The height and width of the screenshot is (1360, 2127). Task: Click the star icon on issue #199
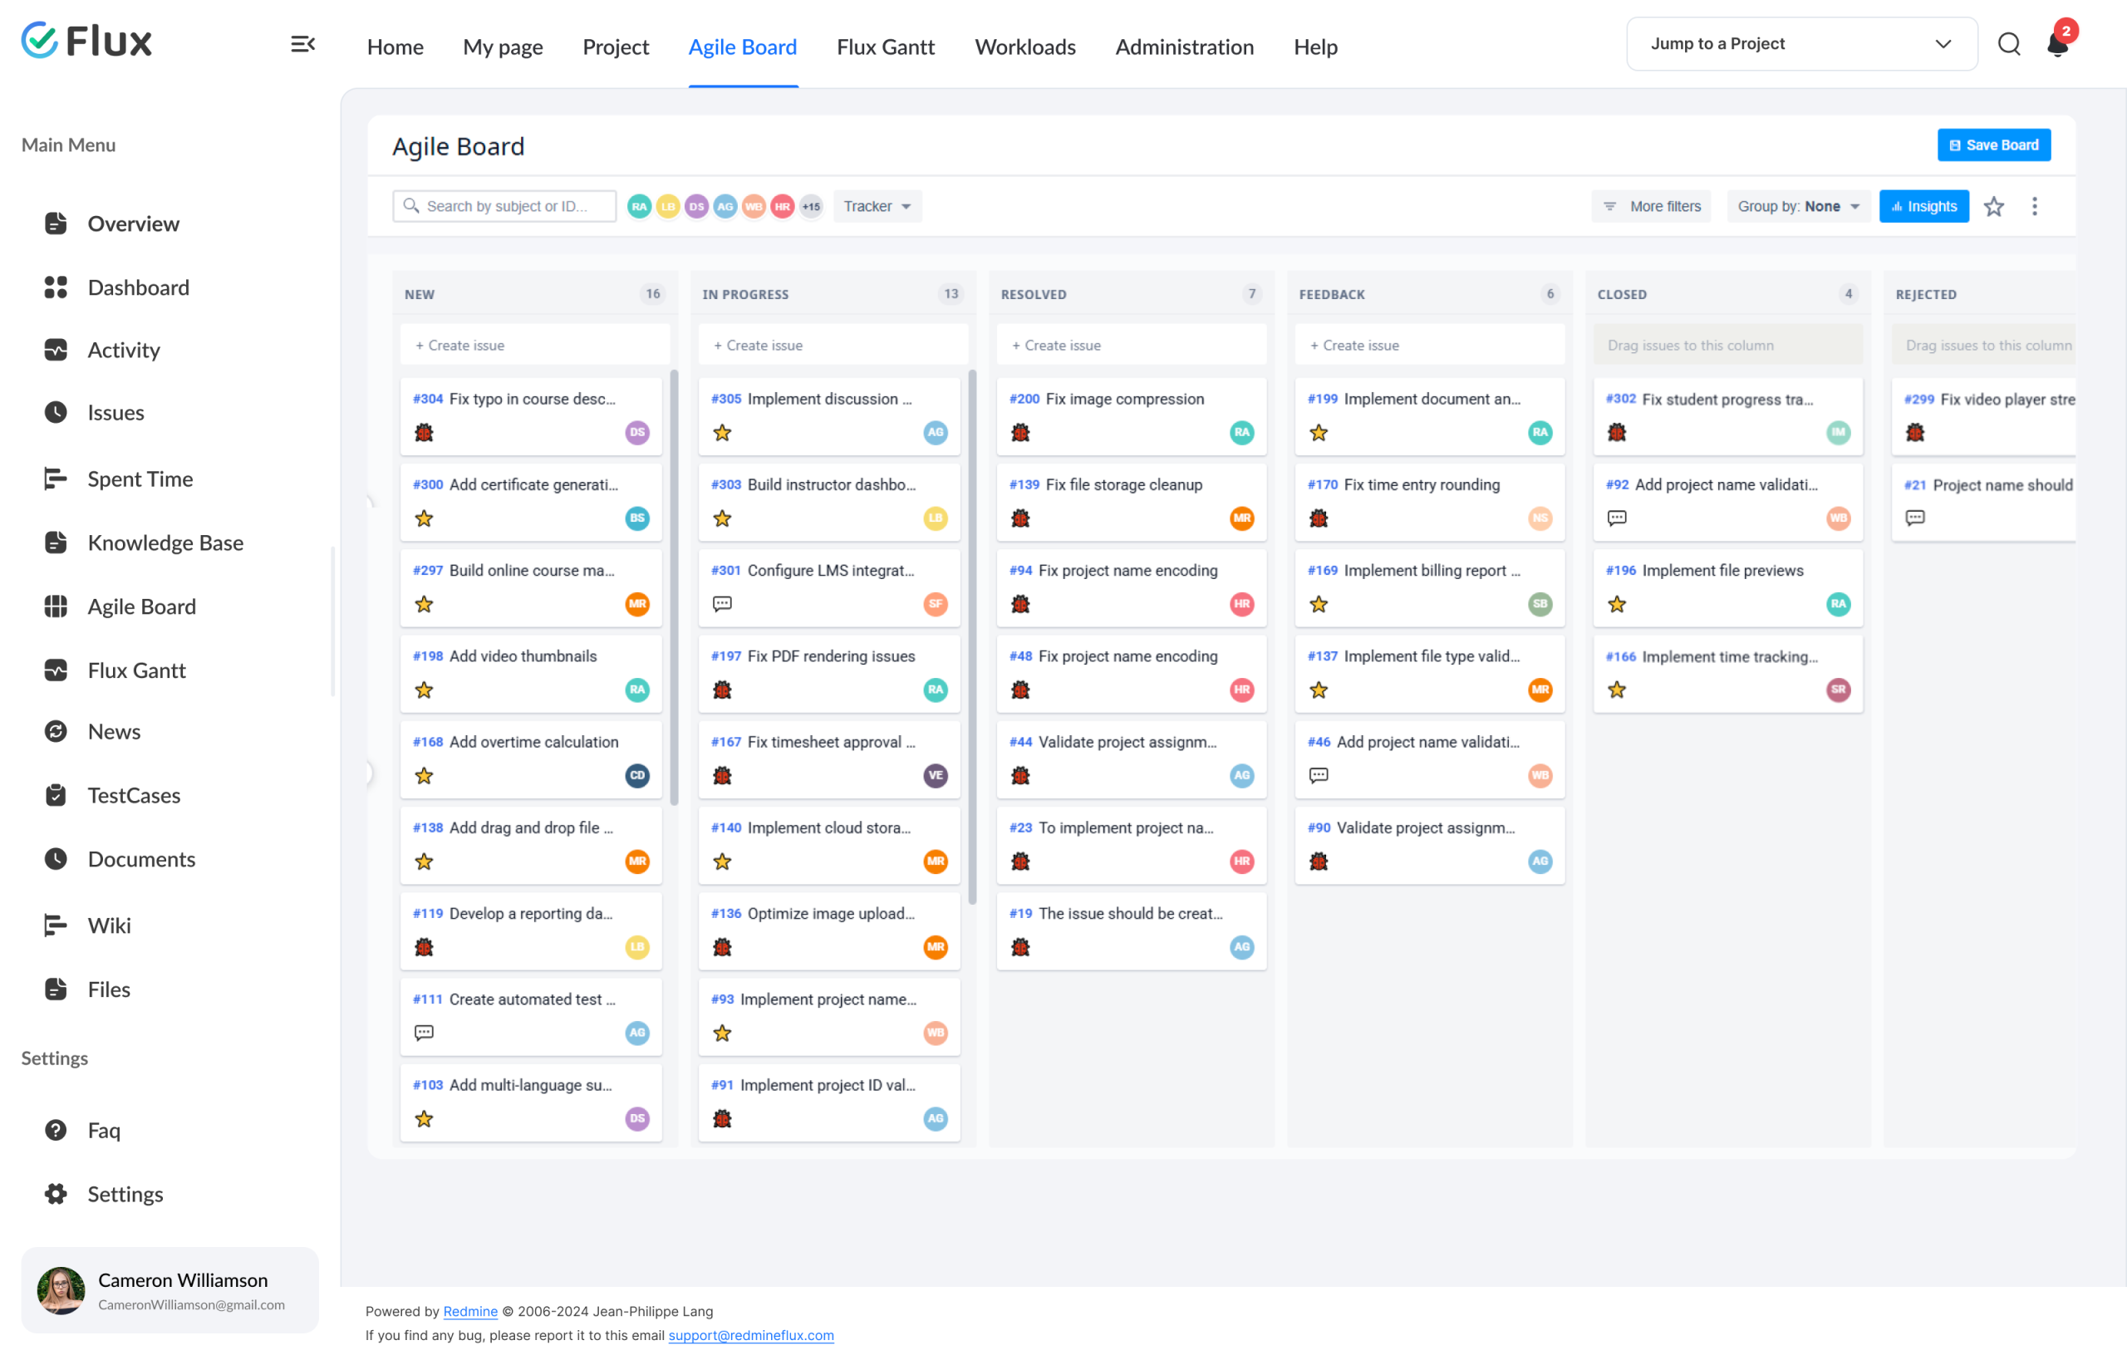coord(1319,433)
